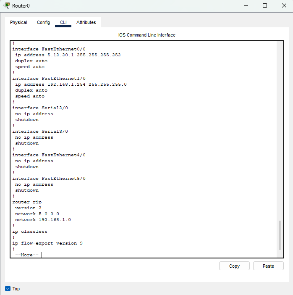Click 'ip address 192.168.1.254 255.255.255.0' line
Image resolution: width=293 pixels, height=295 pixels.
pyautogui.click(x=71, y=84)
